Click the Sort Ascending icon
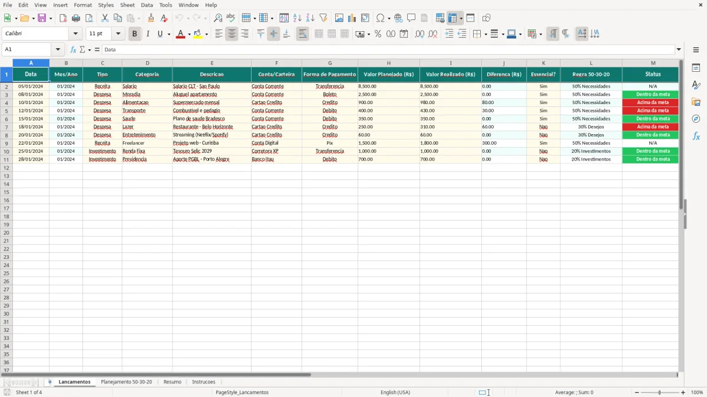 (x=298, y=18)
